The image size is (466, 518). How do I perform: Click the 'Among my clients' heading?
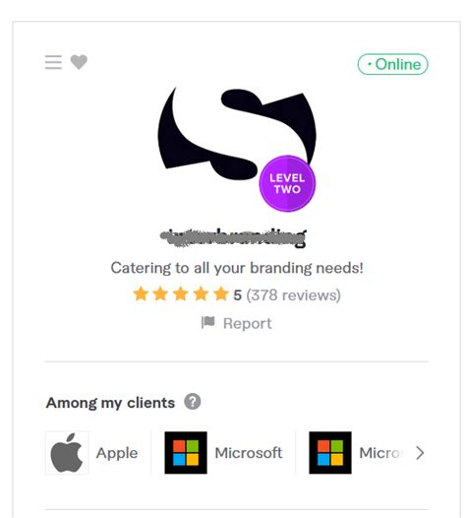tap(110, 403)
